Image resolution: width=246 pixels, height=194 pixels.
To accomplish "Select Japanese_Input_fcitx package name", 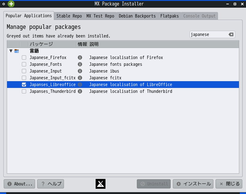I will (x=53, y=78).
